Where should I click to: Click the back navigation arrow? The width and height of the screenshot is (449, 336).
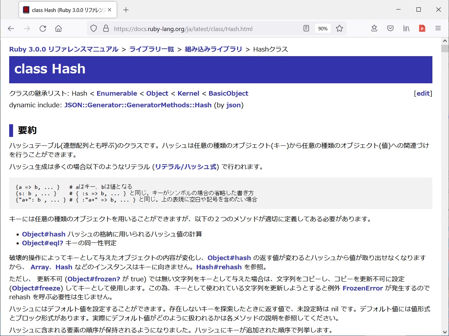coord(11,28)
